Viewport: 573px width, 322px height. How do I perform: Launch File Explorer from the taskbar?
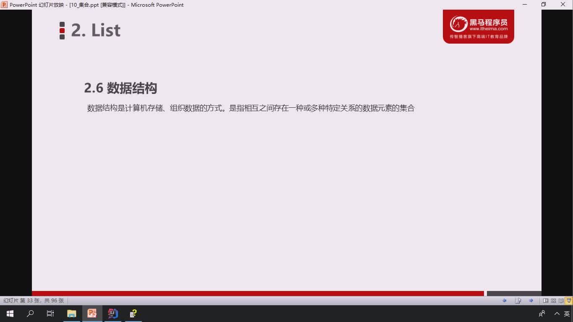71,313
